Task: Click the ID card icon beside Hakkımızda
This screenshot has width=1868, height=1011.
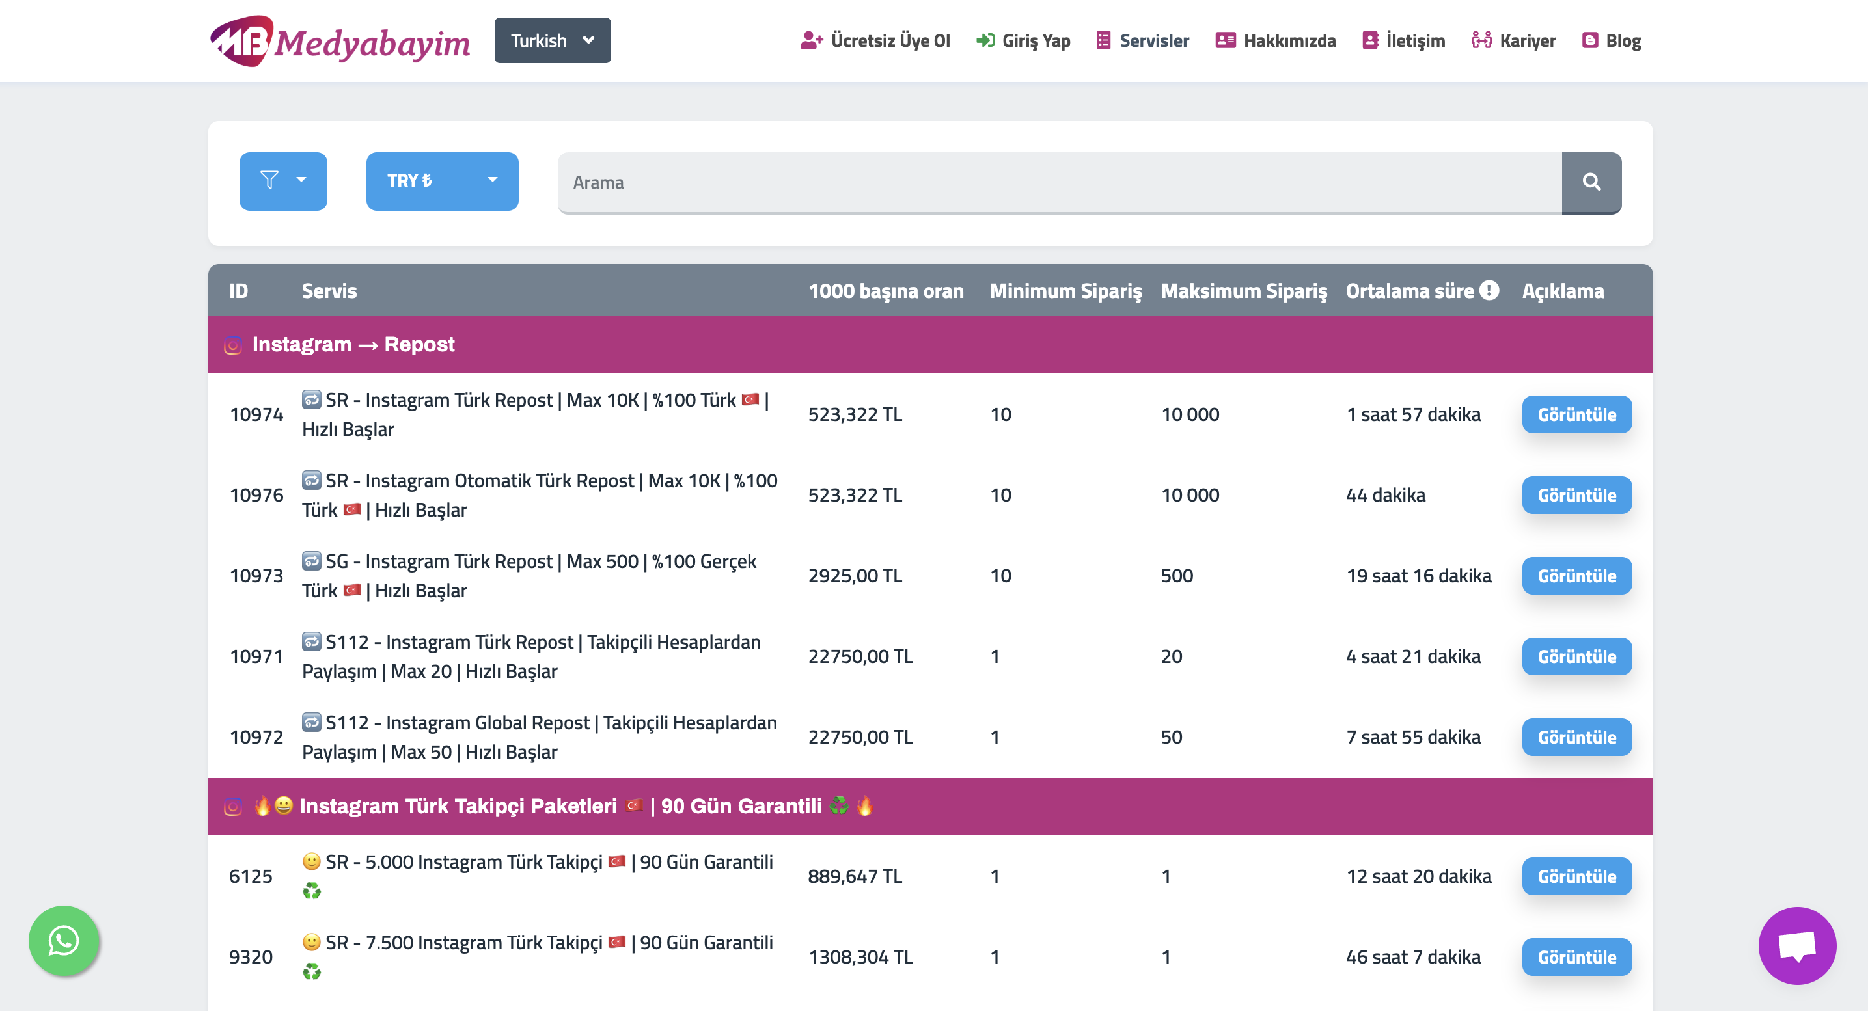Action: point(1226,40)
